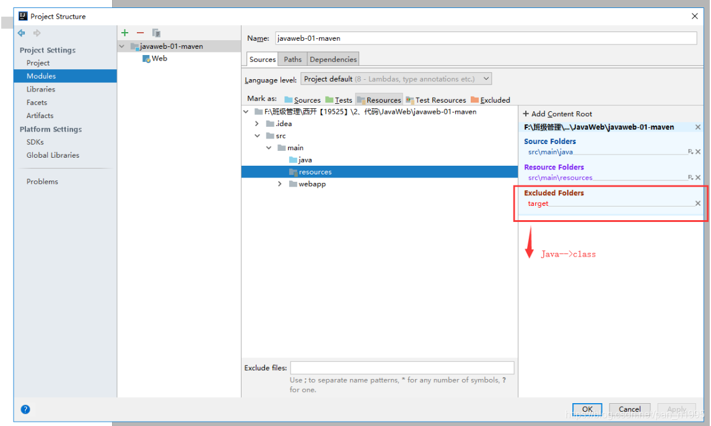
Task: Click the target excluded folder entry
Action: pos(538,203)
